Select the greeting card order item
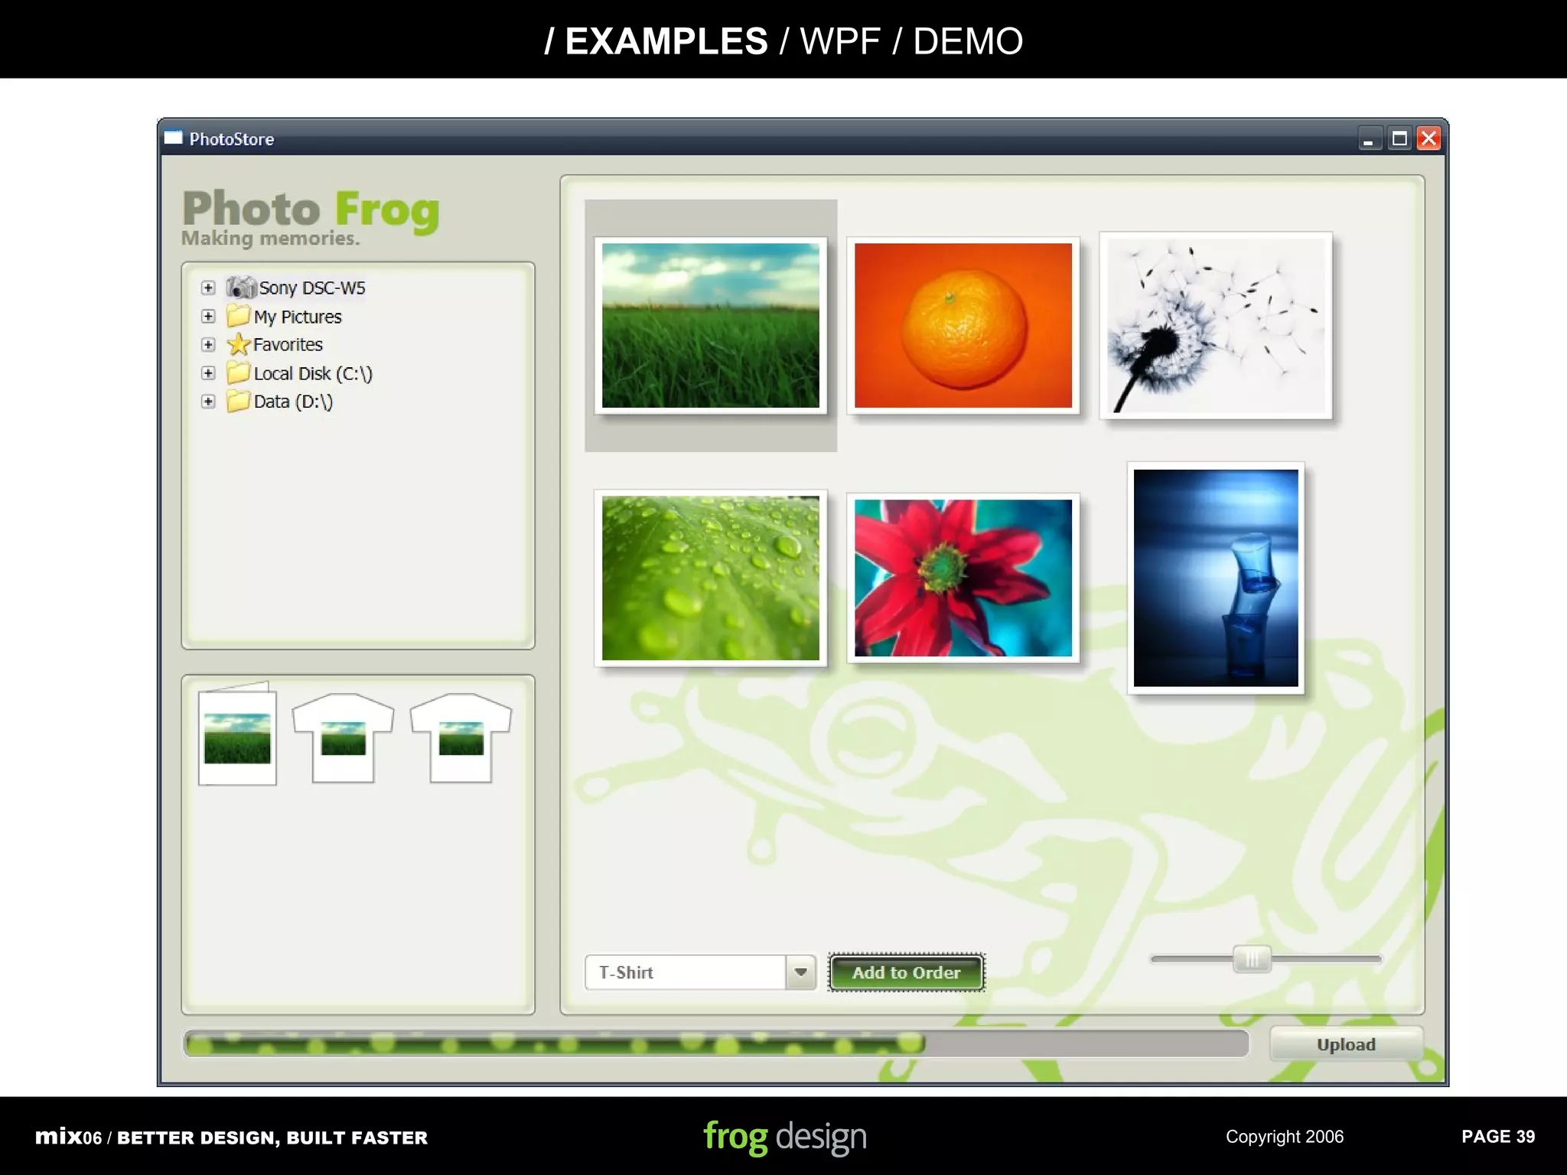1567x1175 pixels. 237,734
